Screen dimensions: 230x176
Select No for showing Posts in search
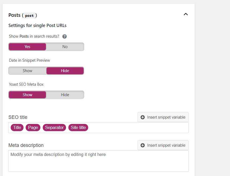point(65,47)
